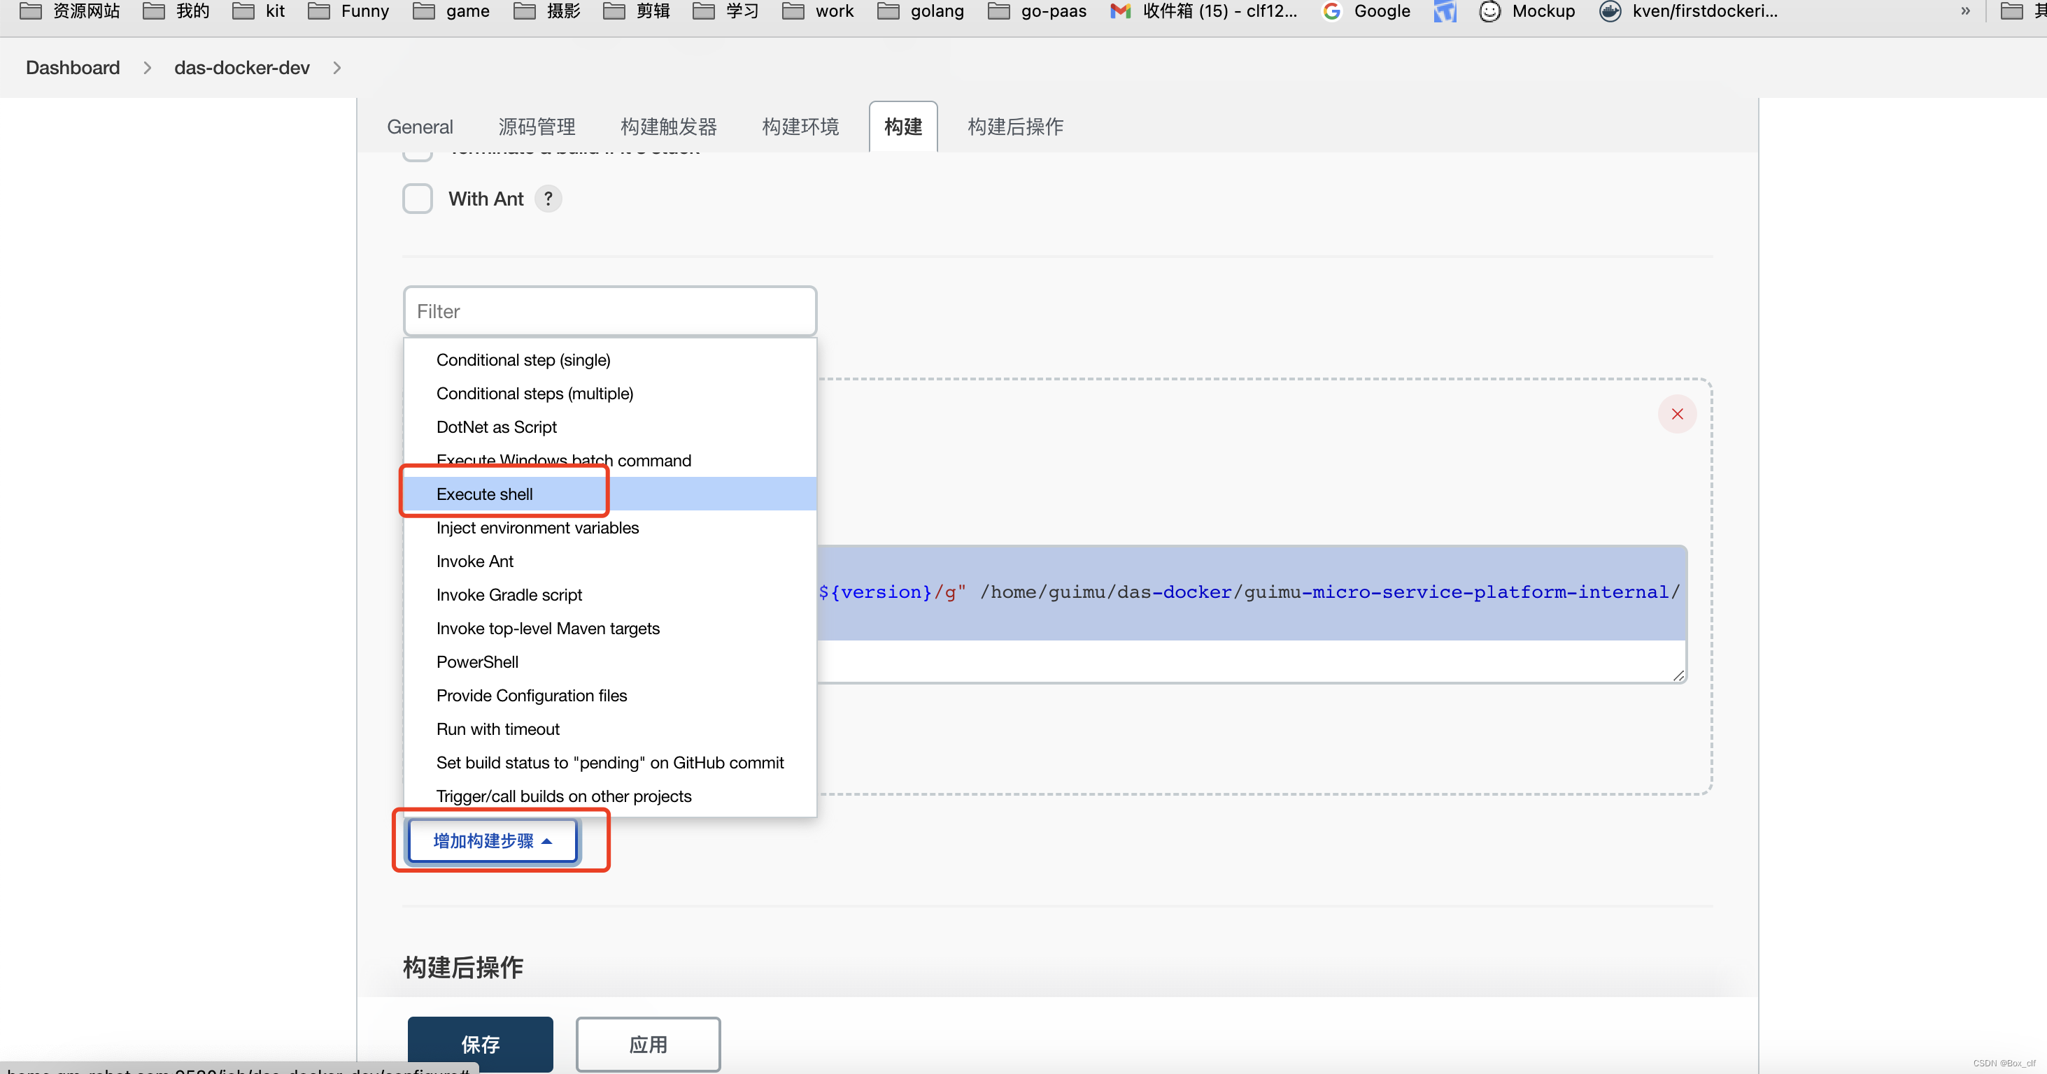
Task: Choose Execute Windows batch command
Action: point(609,461)
